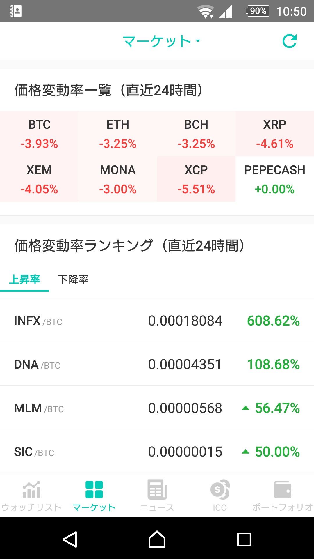Tap the SIC/BTC ranking row
Screen dimensions: 314x559
pyautogui.click(x=157, y=452)
